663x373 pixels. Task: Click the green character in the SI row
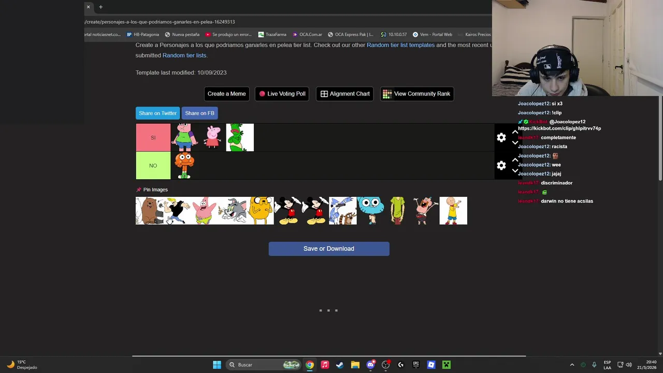[x=240, y=137]
